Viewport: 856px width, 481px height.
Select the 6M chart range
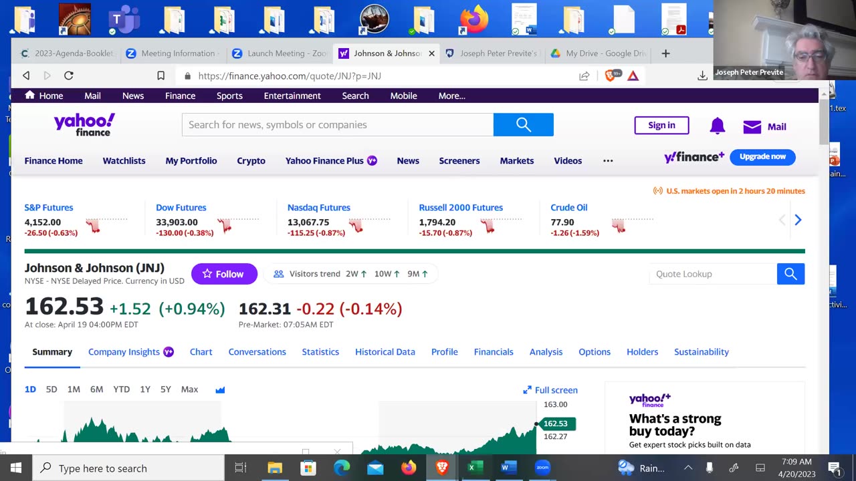96,389
